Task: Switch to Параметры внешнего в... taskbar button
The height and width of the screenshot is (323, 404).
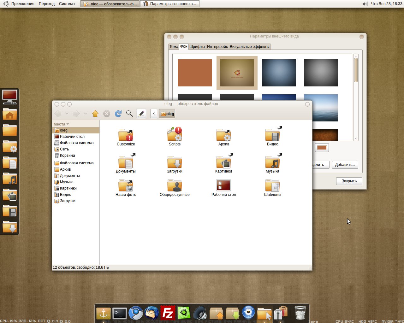Action: pyautogui.click(x=170, y=4)
